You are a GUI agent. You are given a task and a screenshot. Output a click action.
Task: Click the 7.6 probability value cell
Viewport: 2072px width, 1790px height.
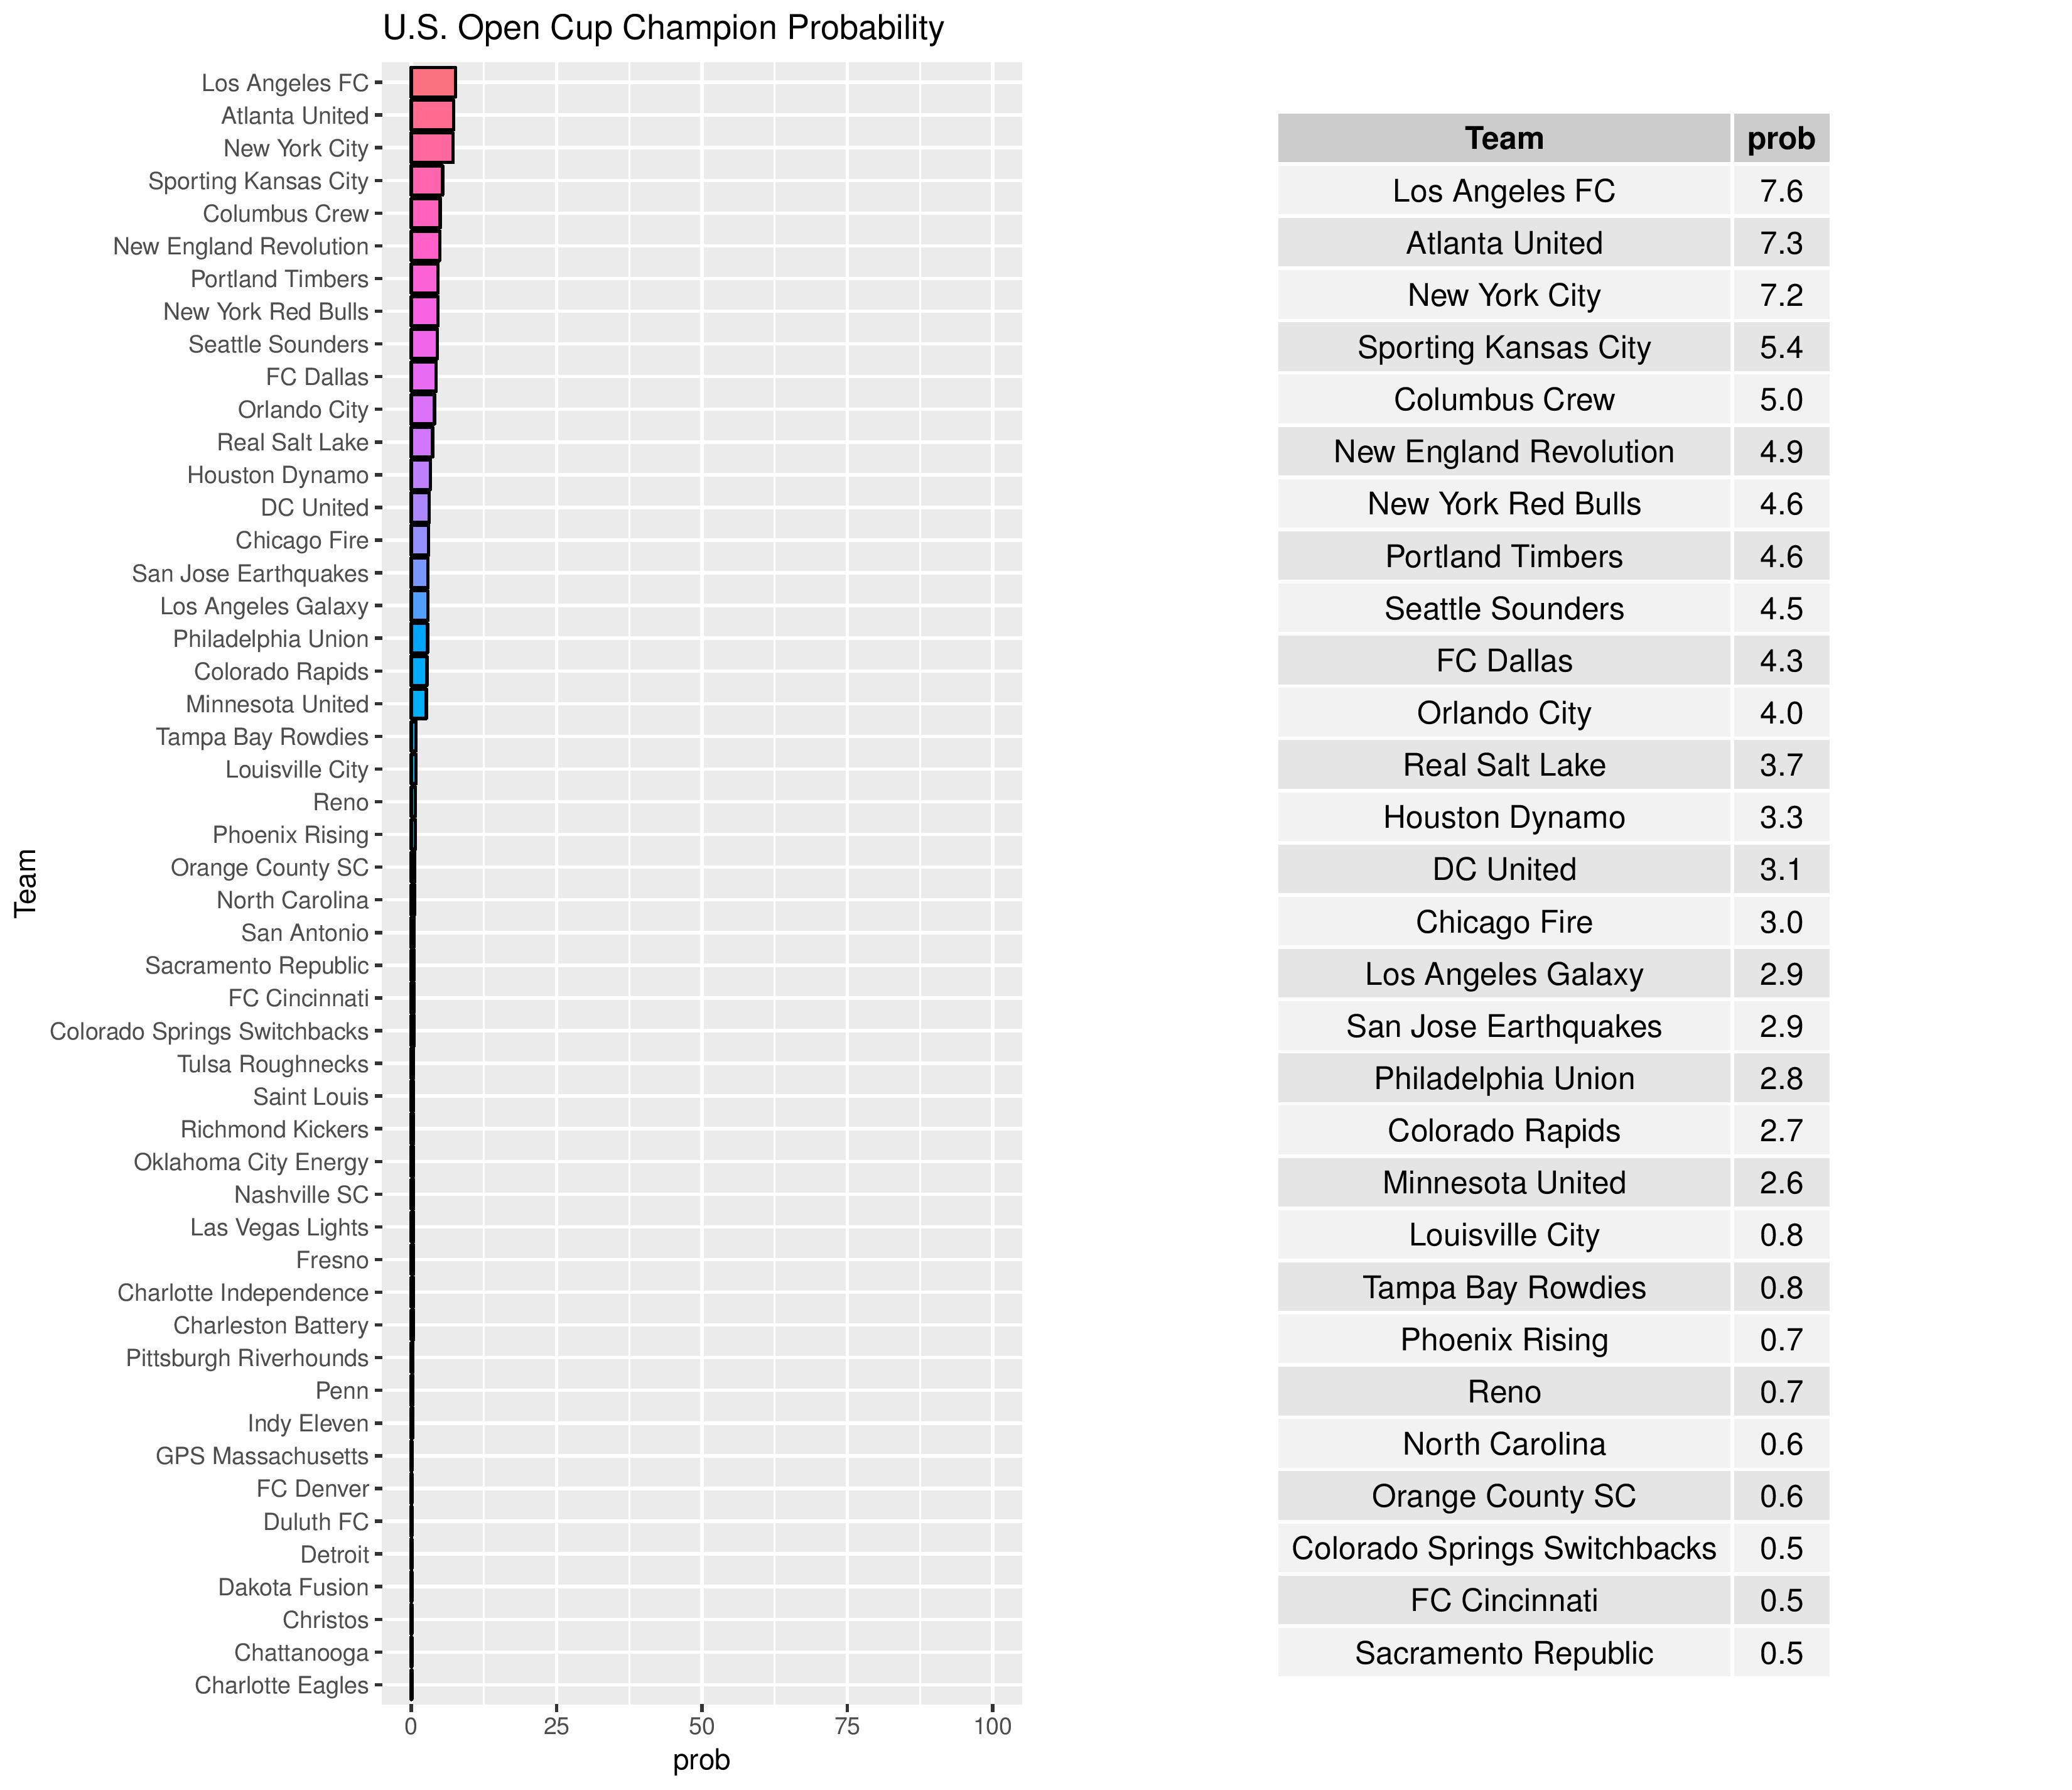[x=1780, y=191]
